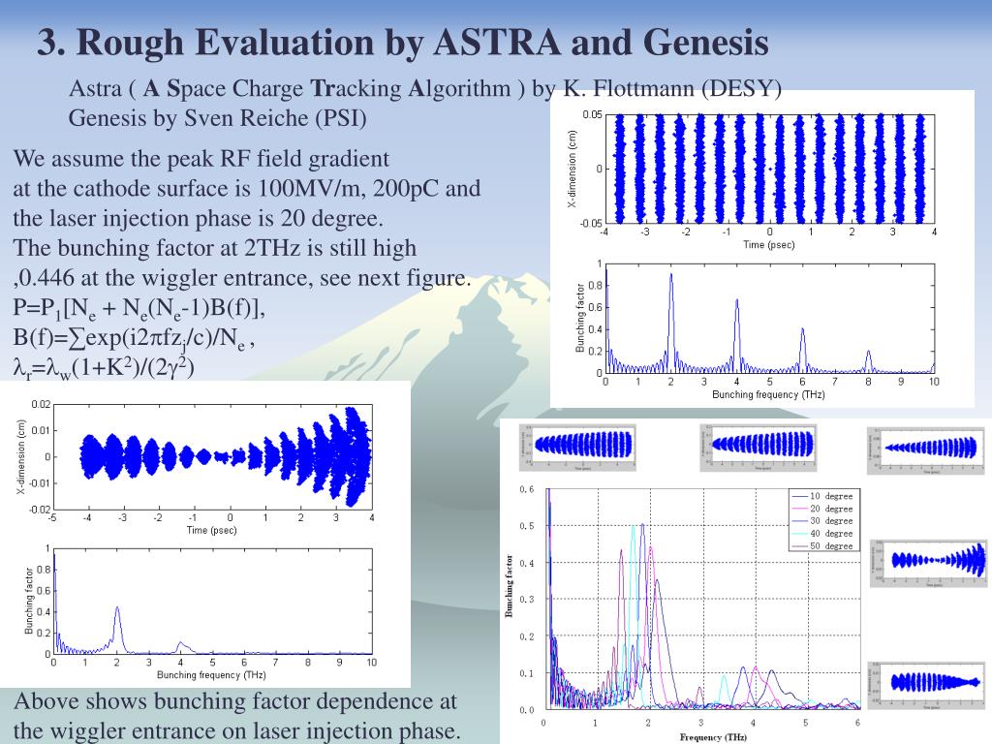Click 'the laser injection phase is 20 degree.'

coord(198,218)
